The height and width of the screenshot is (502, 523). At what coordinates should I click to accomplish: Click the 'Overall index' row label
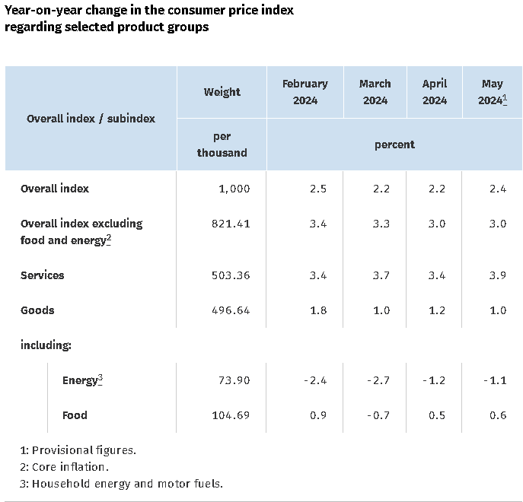coord(55,189)
